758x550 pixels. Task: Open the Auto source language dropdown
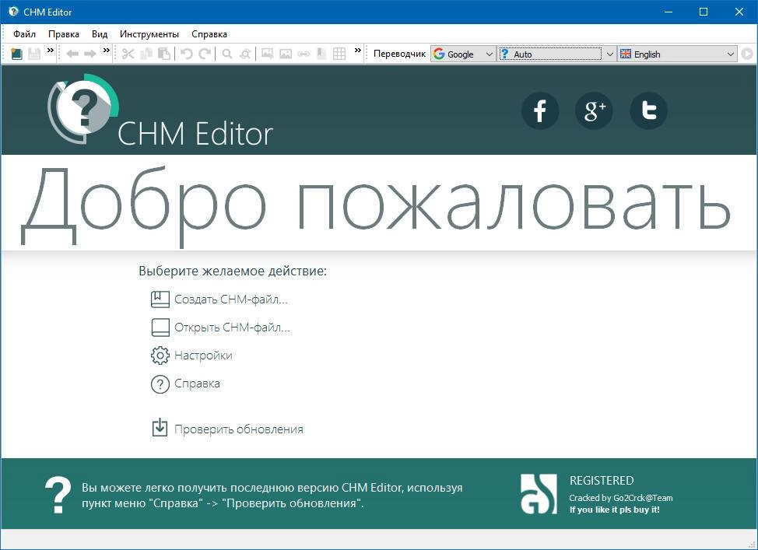[556, 54]
